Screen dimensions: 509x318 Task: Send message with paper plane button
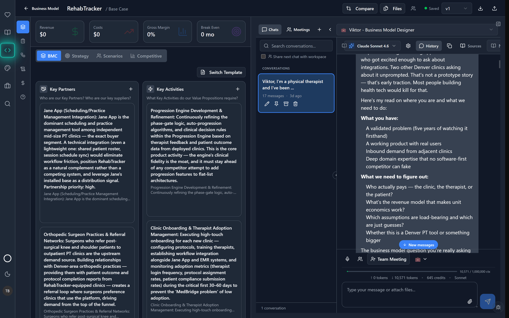[487, 301]
